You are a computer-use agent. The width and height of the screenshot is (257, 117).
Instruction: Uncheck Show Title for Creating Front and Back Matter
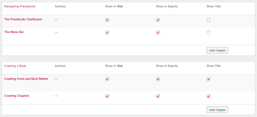coord(208,79)
